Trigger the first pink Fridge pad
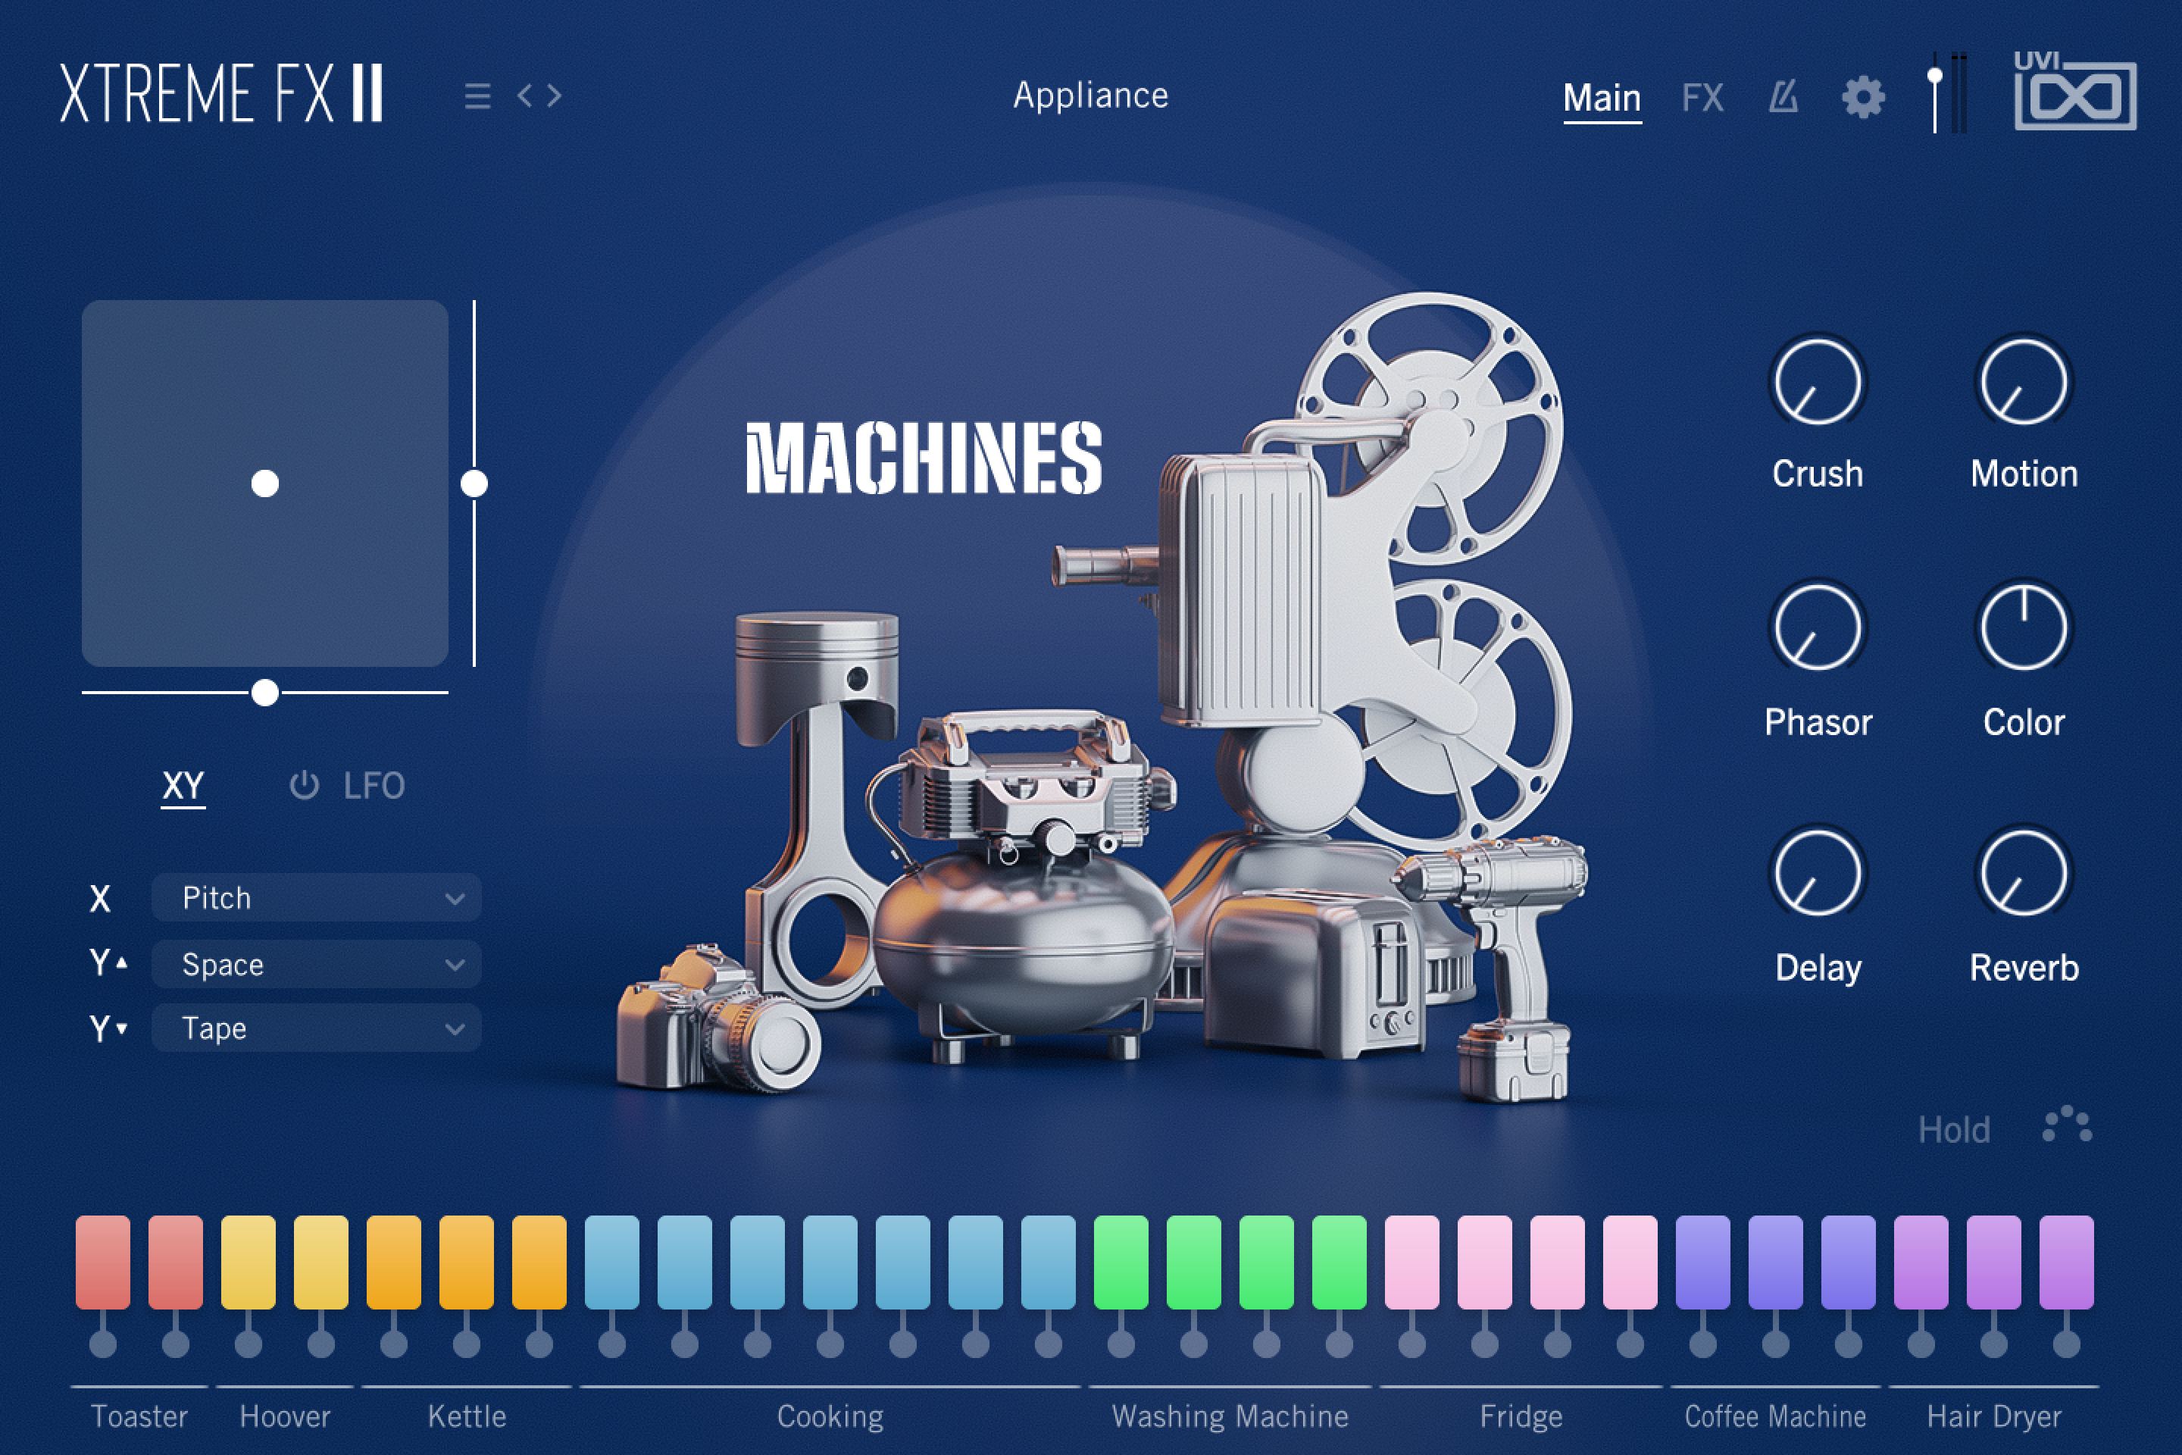2182x1455 pixels. point(1412,1262)
